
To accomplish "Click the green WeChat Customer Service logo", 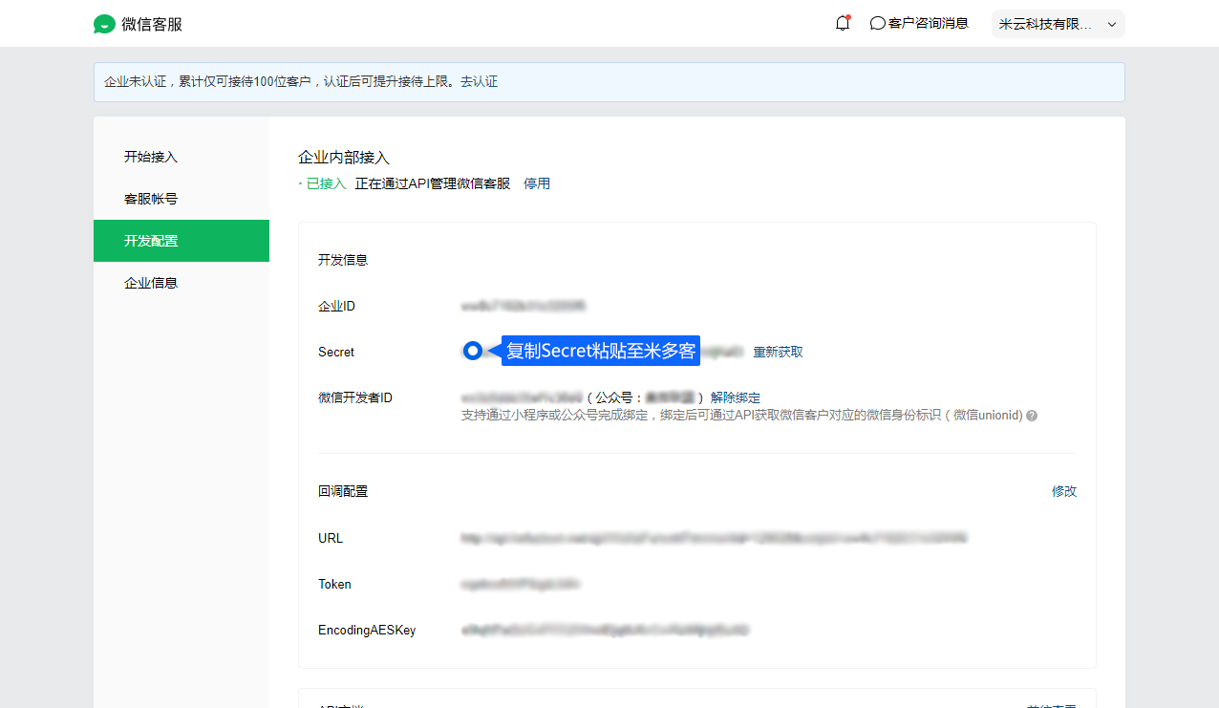I will coord(104,24).
